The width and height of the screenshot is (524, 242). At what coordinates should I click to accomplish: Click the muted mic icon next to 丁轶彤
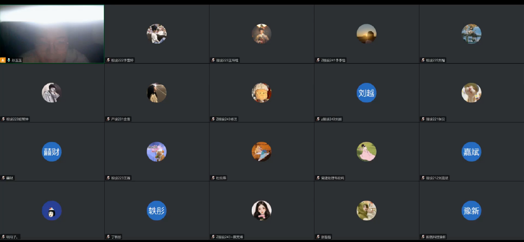coord(108,237)
